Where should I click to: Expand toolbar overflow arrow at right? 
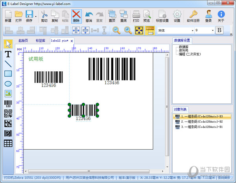(231, 34)
